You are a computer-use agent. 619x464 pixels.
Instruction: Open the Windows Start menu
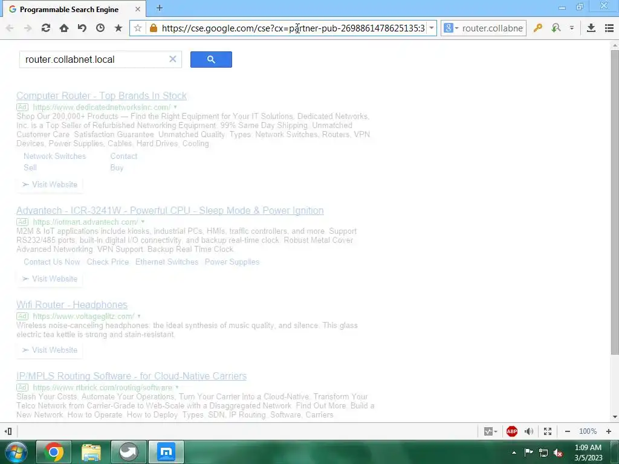(15, 452)
